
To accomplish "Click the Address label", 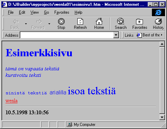I will (12, 35).
